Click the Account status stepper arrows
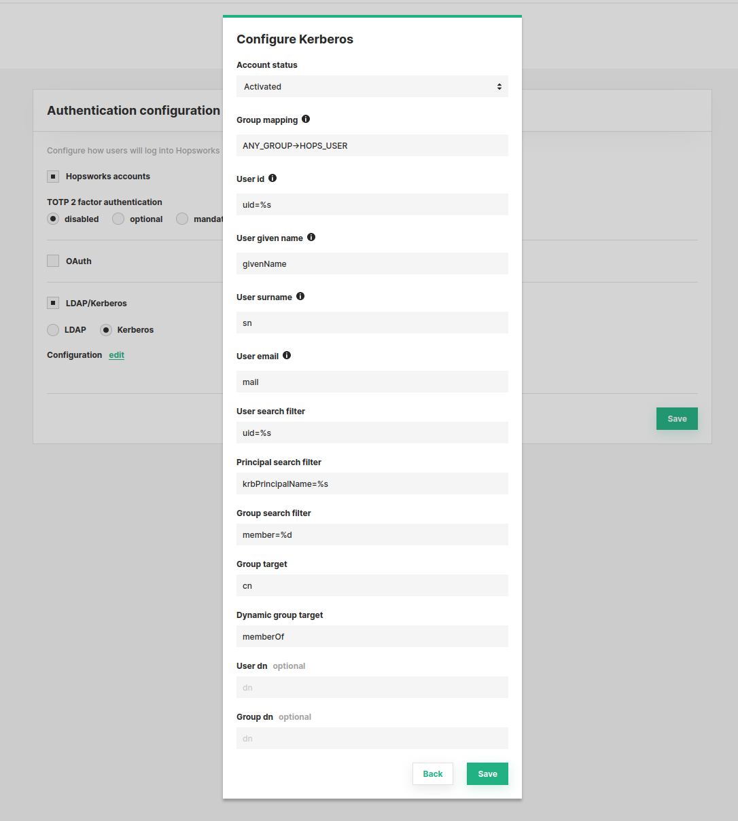Image resolution: width=738 pixels, height=821 pixels. click(x=499, y=86)
